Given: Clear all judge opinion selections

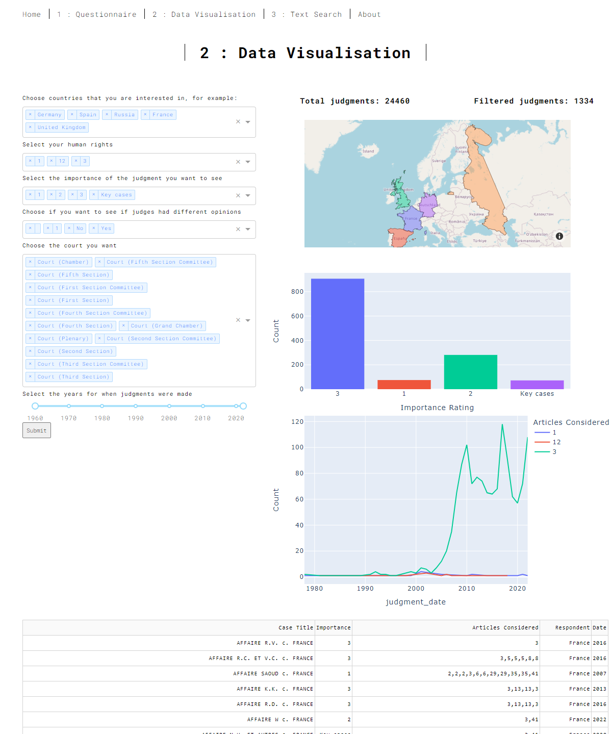Looking at the screenshot, I should click(x=238, y=230).
